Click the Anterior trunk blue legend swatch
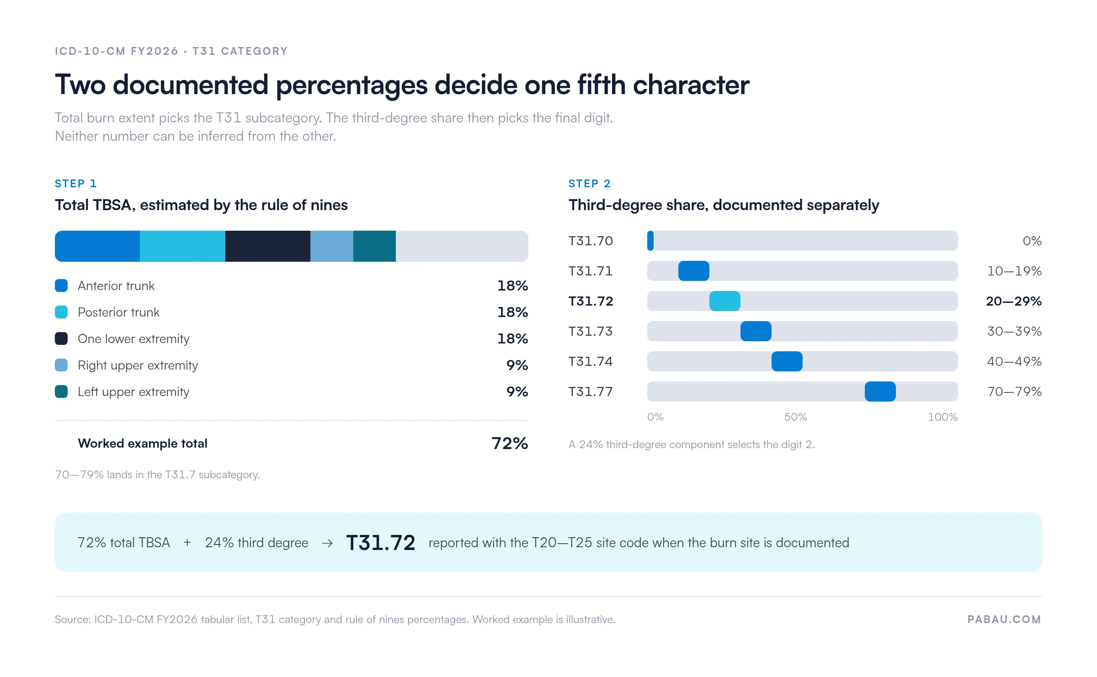The width and height of the screenshot is (1097, 677). coord(61,286)
